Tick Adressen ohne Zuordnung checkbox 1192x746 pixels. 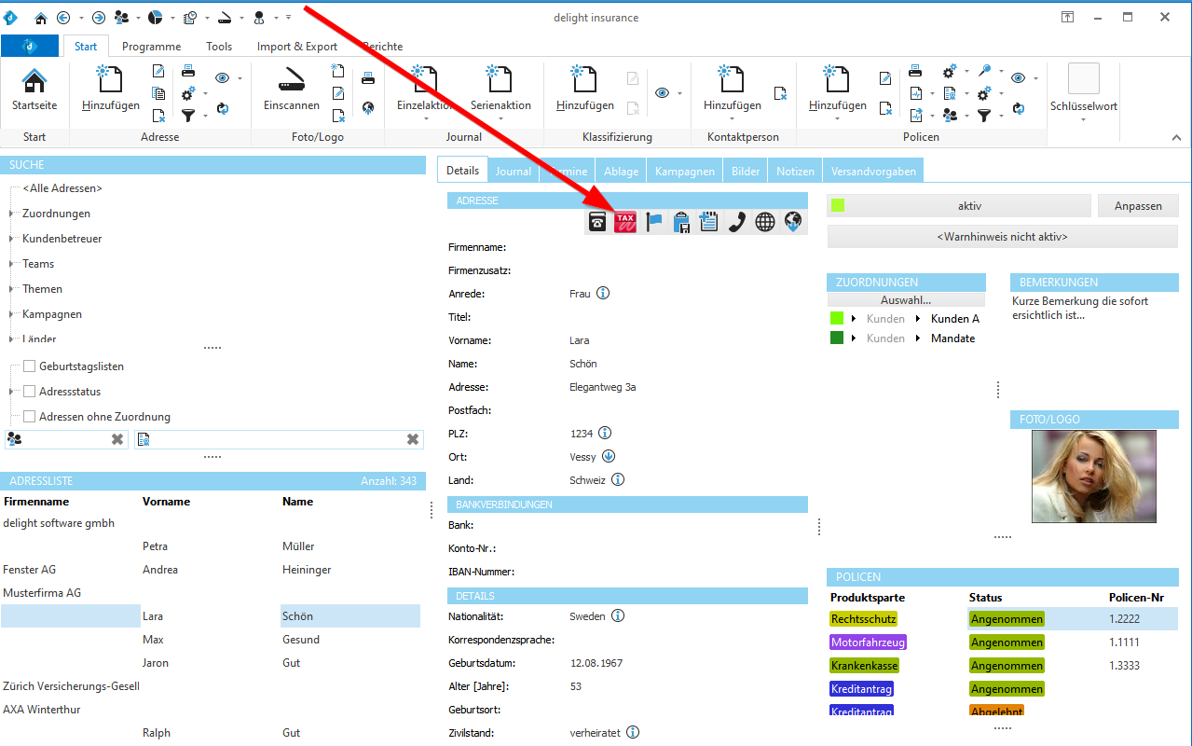tap(30, 417)
